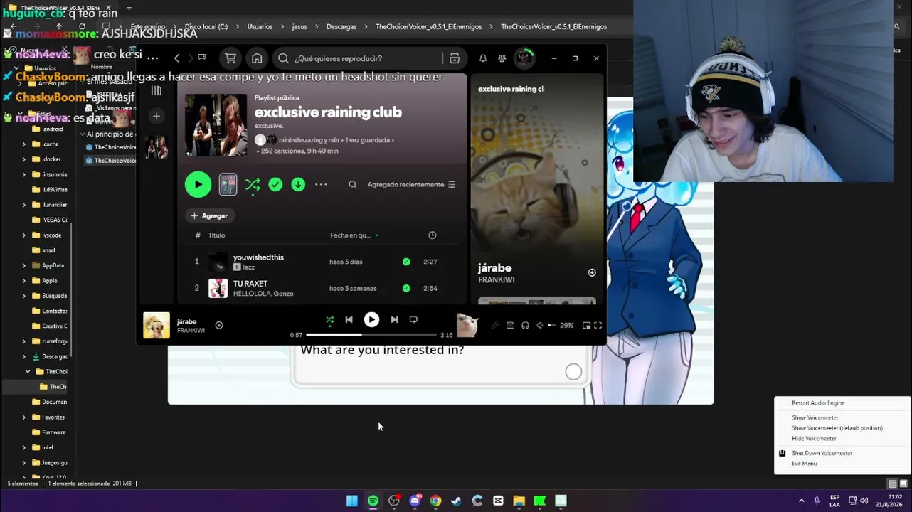
Task: Open Spotify from the taskbar
Action: (373, 501)
